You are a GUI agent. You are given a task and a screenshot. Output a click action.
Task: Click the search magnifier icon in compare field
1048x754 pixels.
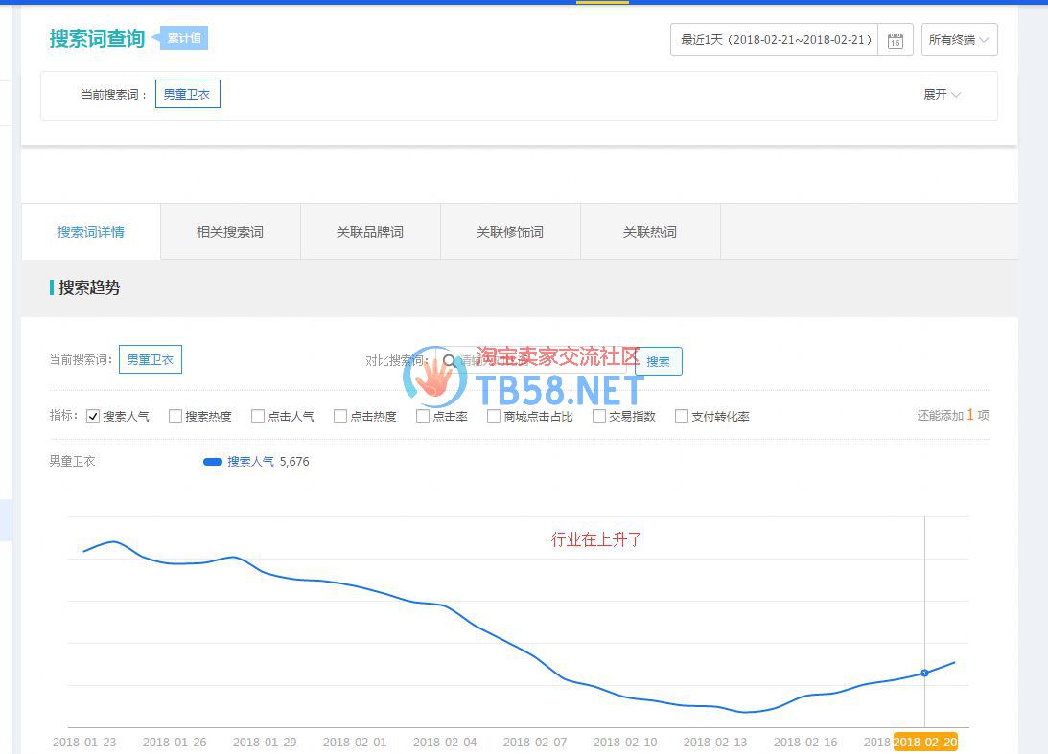(x=449, y=361)
